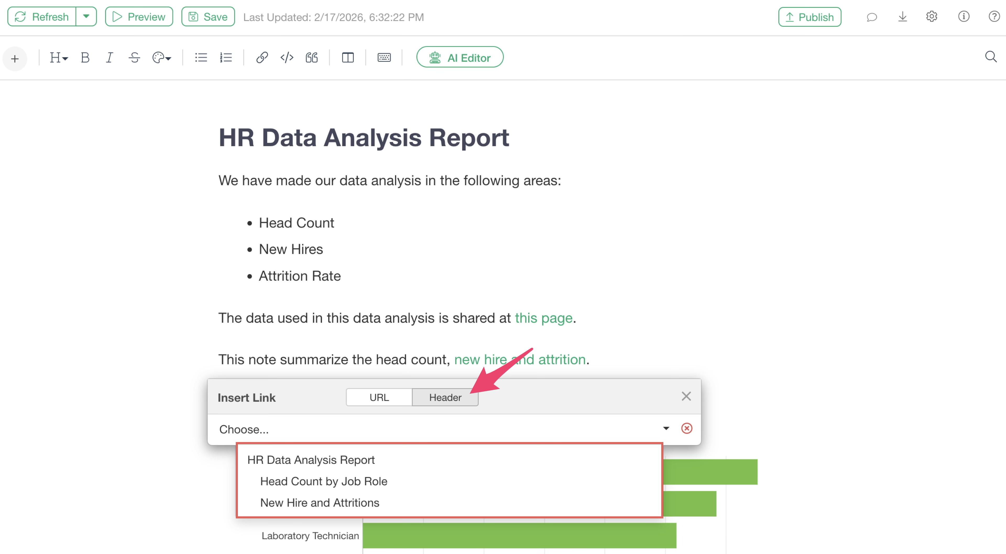The height and width of the screenshot is (554, 1006).
Task: Insert a code block from the toolbar
Action: coord(287,58)
